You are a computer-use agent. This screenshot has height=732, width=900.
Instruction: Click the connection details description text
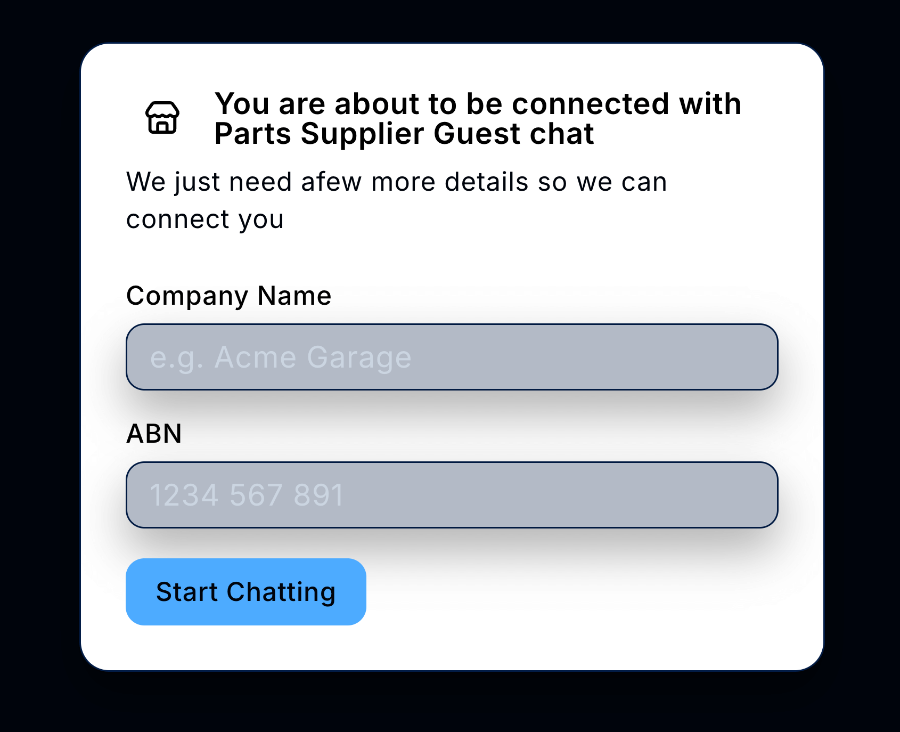click(396, 199)
